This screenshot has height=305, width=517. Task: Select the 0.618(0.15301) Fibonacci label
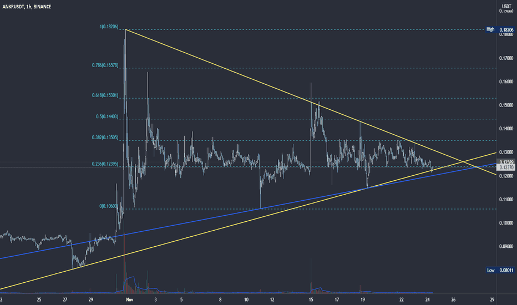(105, 95)
